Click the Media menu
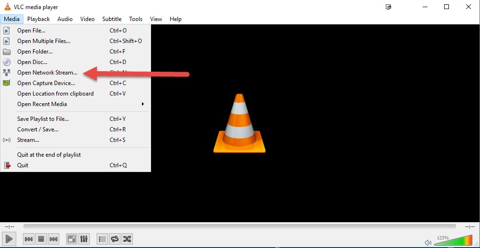 (x=11, y=19)
